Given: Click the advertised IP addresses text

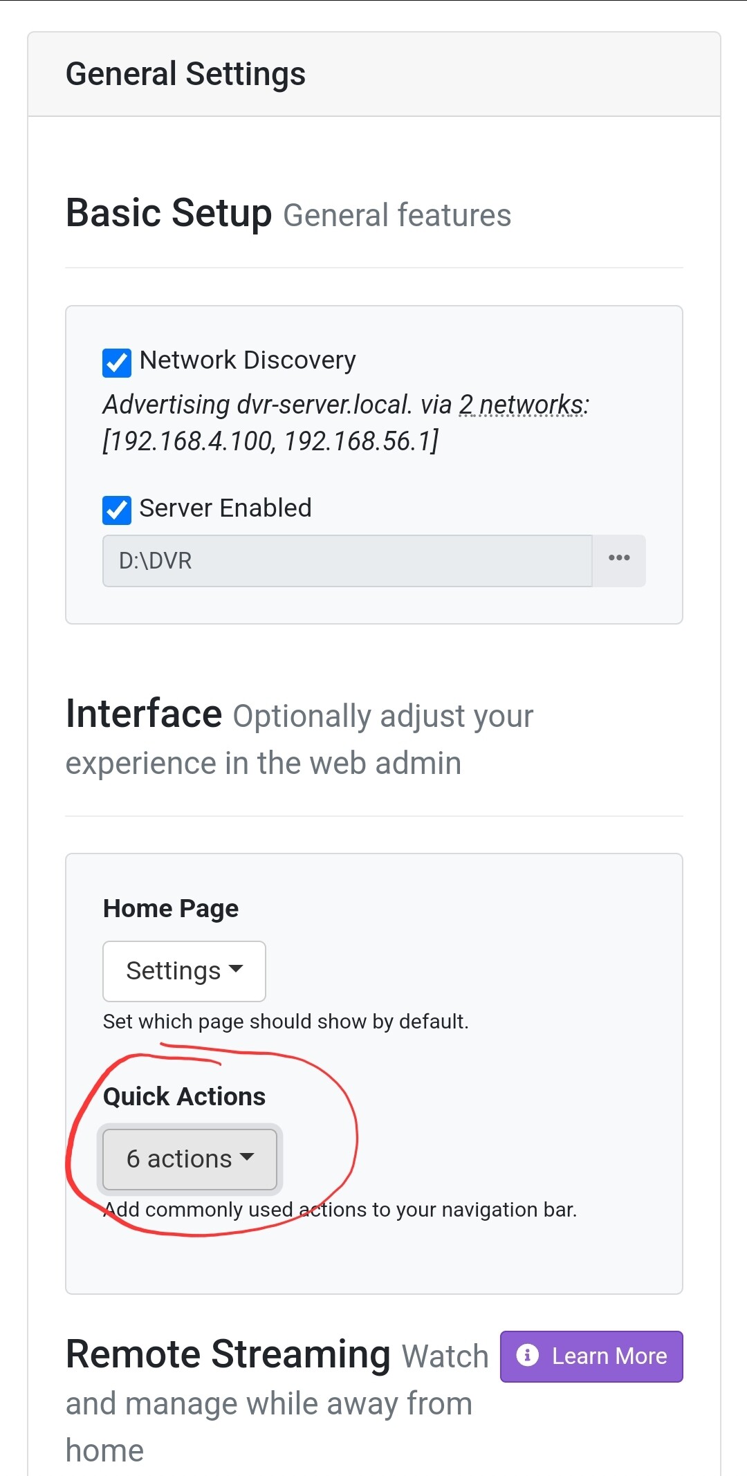Looking at the screenshot, I should (x=270, y=441).
